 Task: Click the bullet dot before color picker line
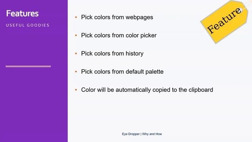coord(76,35)
